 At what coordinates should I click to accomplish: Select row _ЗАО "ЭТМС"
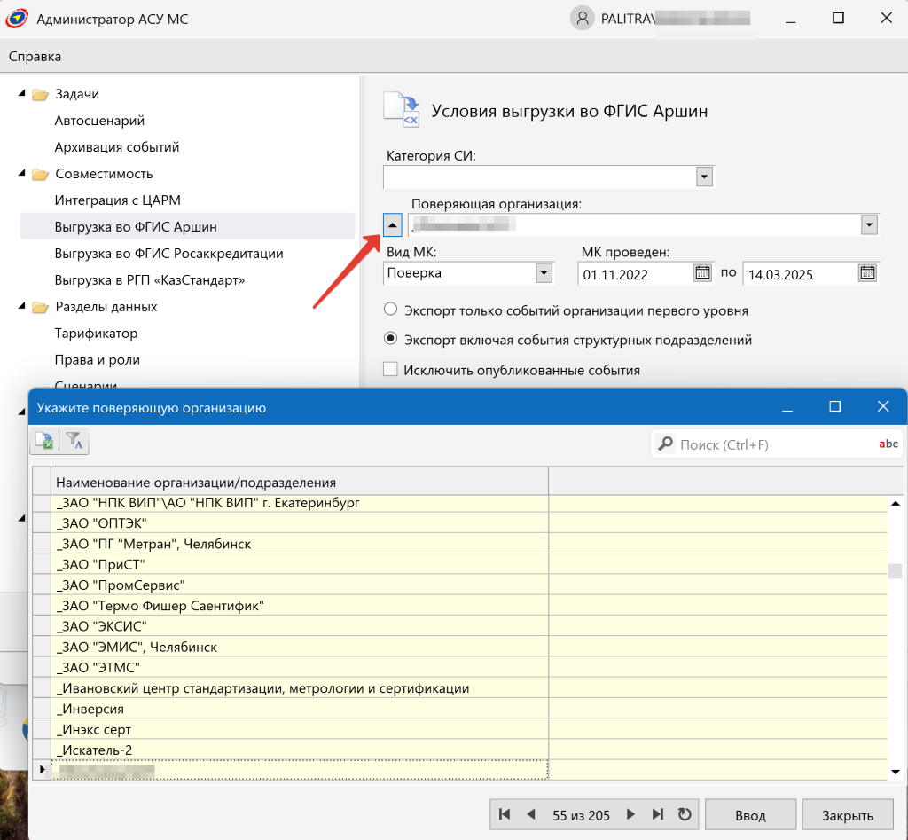point(300,667)
